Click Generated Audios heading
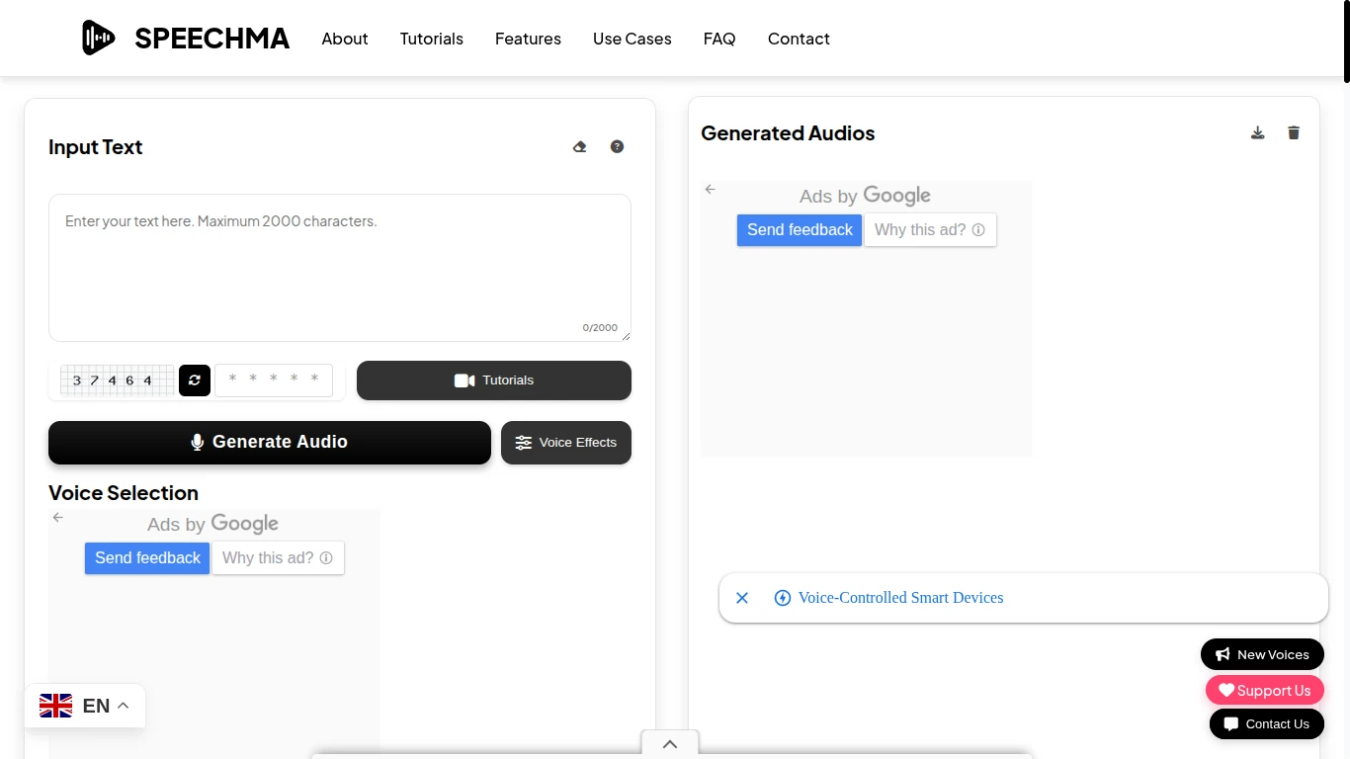Image resolution: width=1350 pixels, height=759 pixels. coord(788,133)
